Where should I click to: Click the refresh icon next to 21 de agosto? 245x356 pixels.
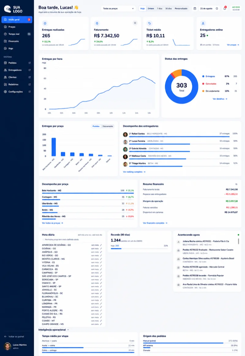click(x=217, y=9)
